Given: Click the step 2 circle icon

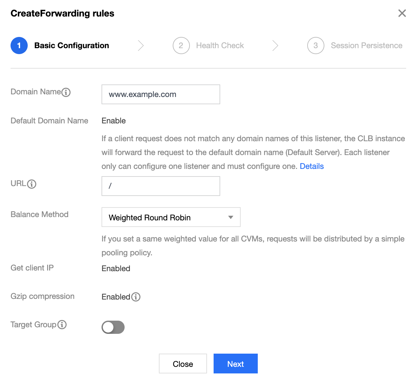Looking at the screenshot, I should (x=181, y=46).
